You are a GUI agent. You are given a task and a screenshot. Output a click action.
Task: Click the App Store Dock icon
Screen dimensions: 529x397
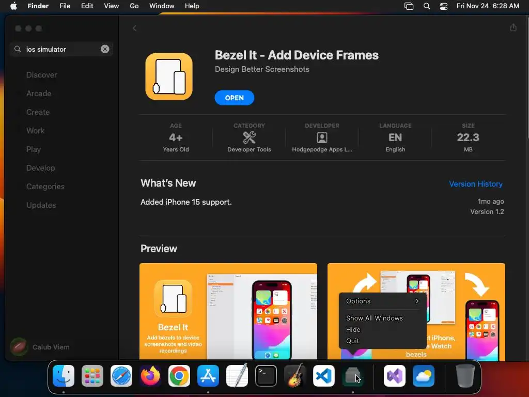click(208, 376)
